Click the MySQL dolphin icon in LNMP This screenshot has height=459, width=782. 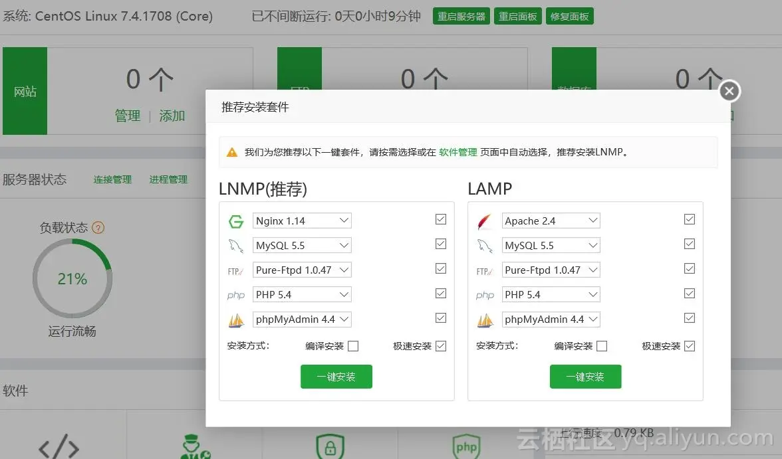click(x=236, y=246)
